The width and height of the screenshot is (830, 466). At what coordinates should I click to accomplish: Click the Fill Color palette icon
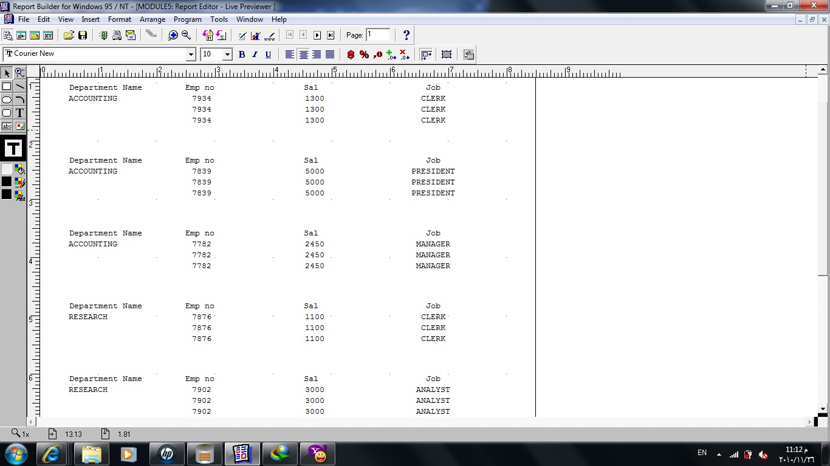pyautogui.click(x=19, y=169)
